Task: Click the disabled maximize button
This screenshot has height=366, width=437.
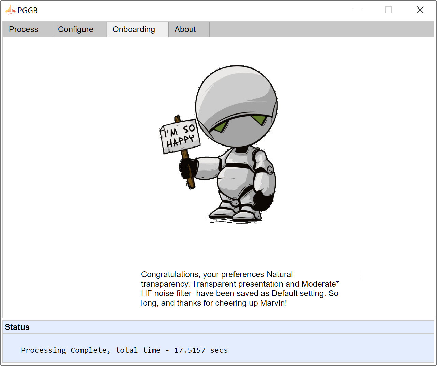Action: tap(389, 10)
